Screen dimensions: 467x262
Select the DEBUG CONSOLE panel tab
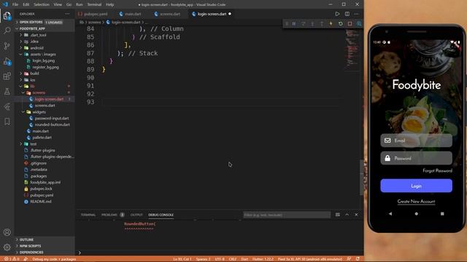(x=161, y=215)
